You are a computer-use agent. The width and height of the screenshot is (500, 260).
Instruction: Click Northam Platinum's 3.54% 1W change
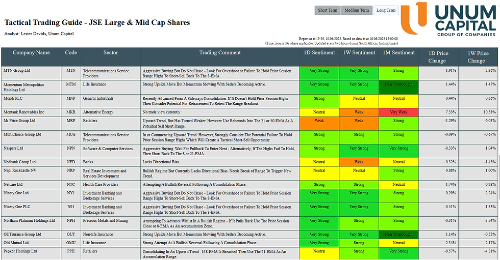(x=491, y=221)
